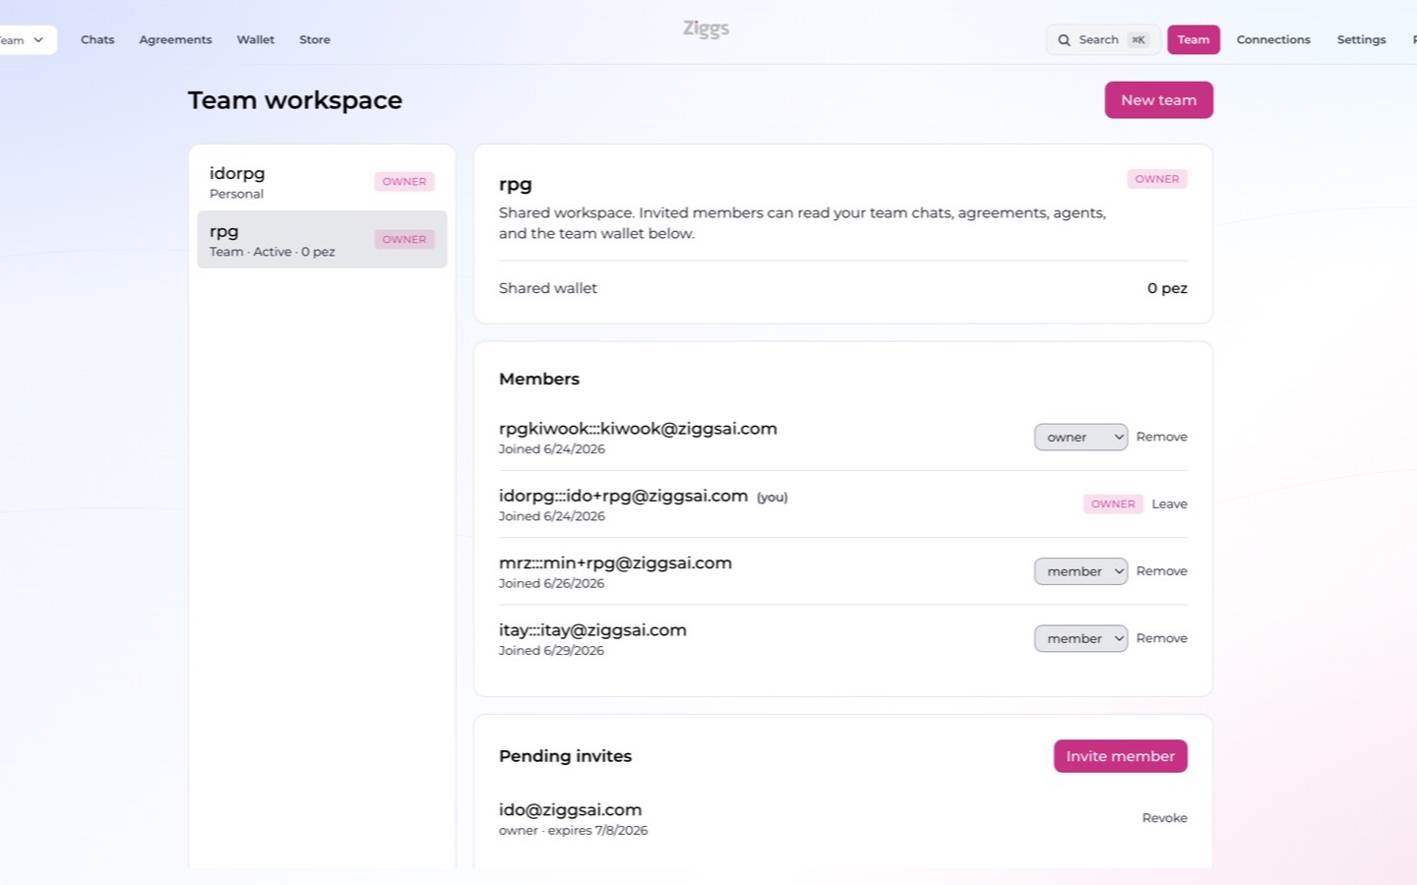Click the 0 pez wallet balance
The height and width of the screenshot is (885, 1417).
[x=1167, y=288]
